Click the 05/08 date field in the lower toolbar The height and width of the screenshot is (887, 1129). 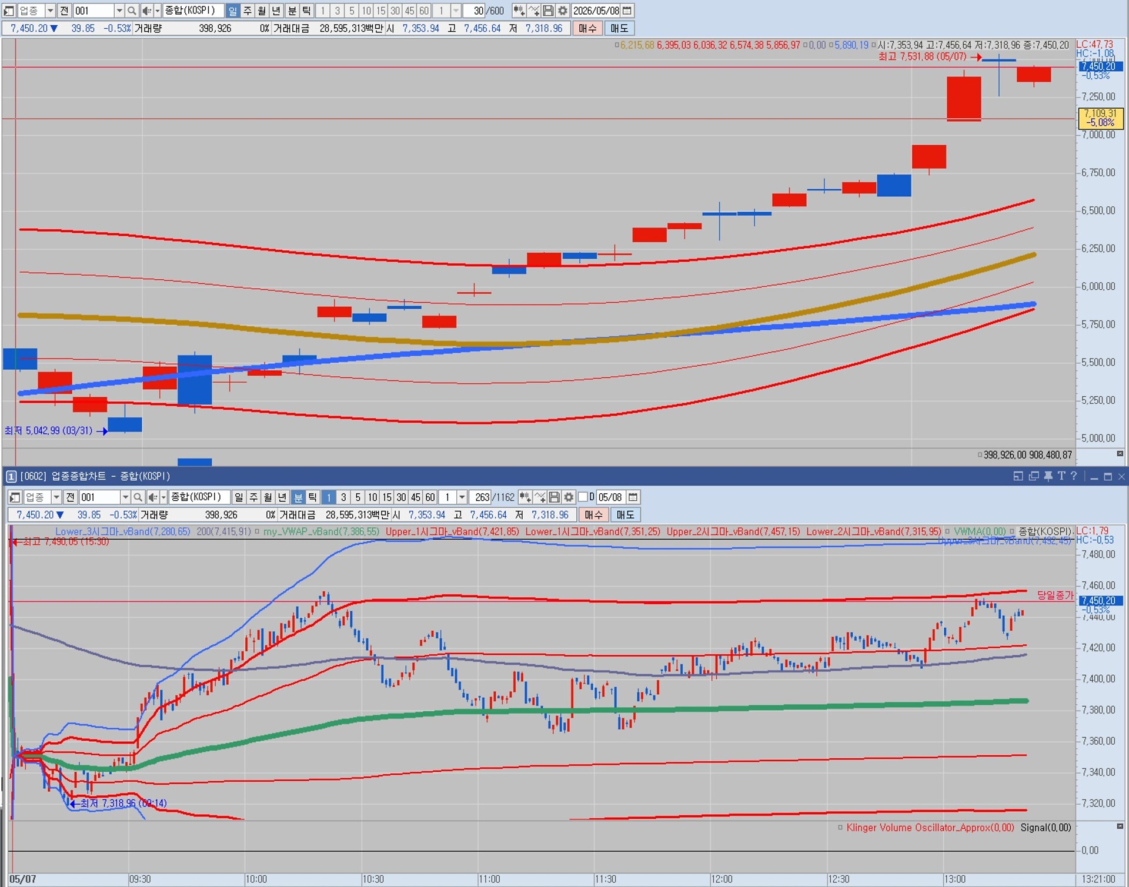click(x=610, y=497)
